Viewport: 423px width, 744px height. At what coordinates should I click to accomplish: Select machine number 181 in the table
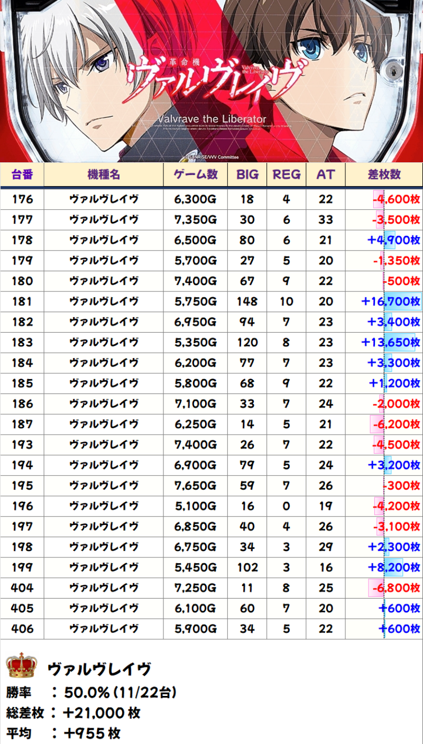(22, 301)
